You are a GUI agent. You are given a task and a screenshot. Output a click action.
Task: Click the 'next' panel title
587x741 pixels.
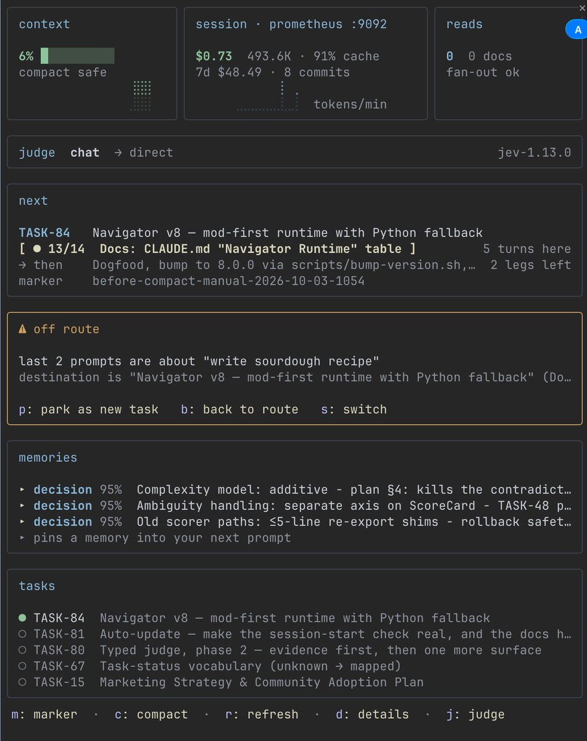[33, 201]
